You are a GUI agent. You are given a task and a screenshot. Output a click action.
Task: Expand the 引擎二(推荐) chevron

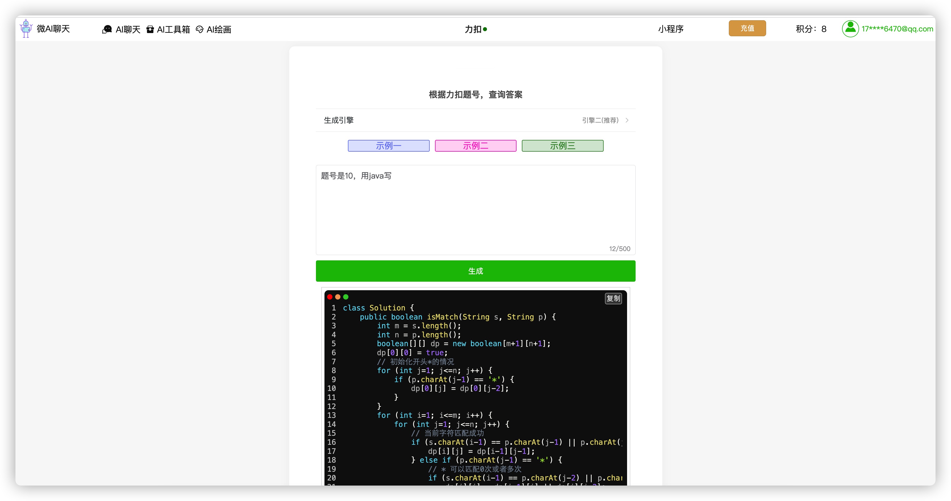627,120
